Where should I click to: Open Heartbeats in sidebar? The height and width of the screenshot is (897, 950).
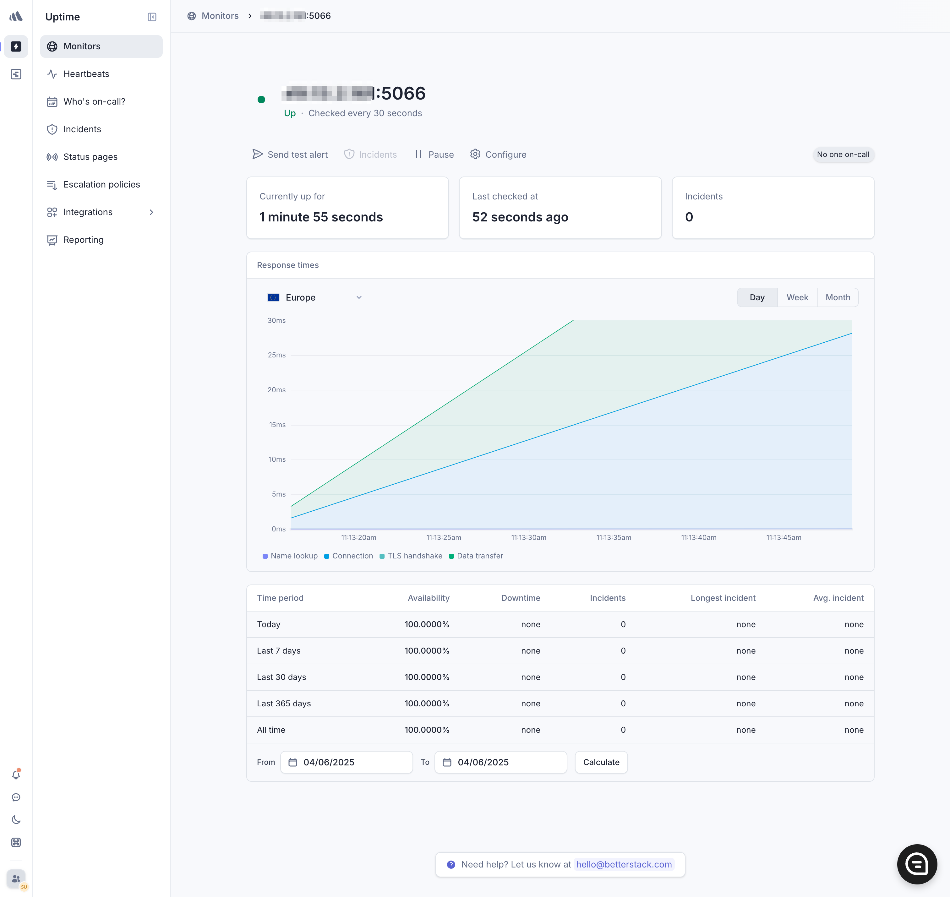[101, 74]
